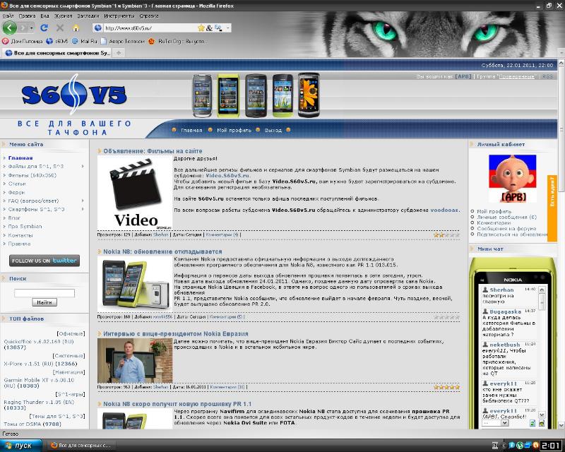Click the mini chat refresh icon
Viewport: 565px width, 452px height.
(x=533, y=424)
